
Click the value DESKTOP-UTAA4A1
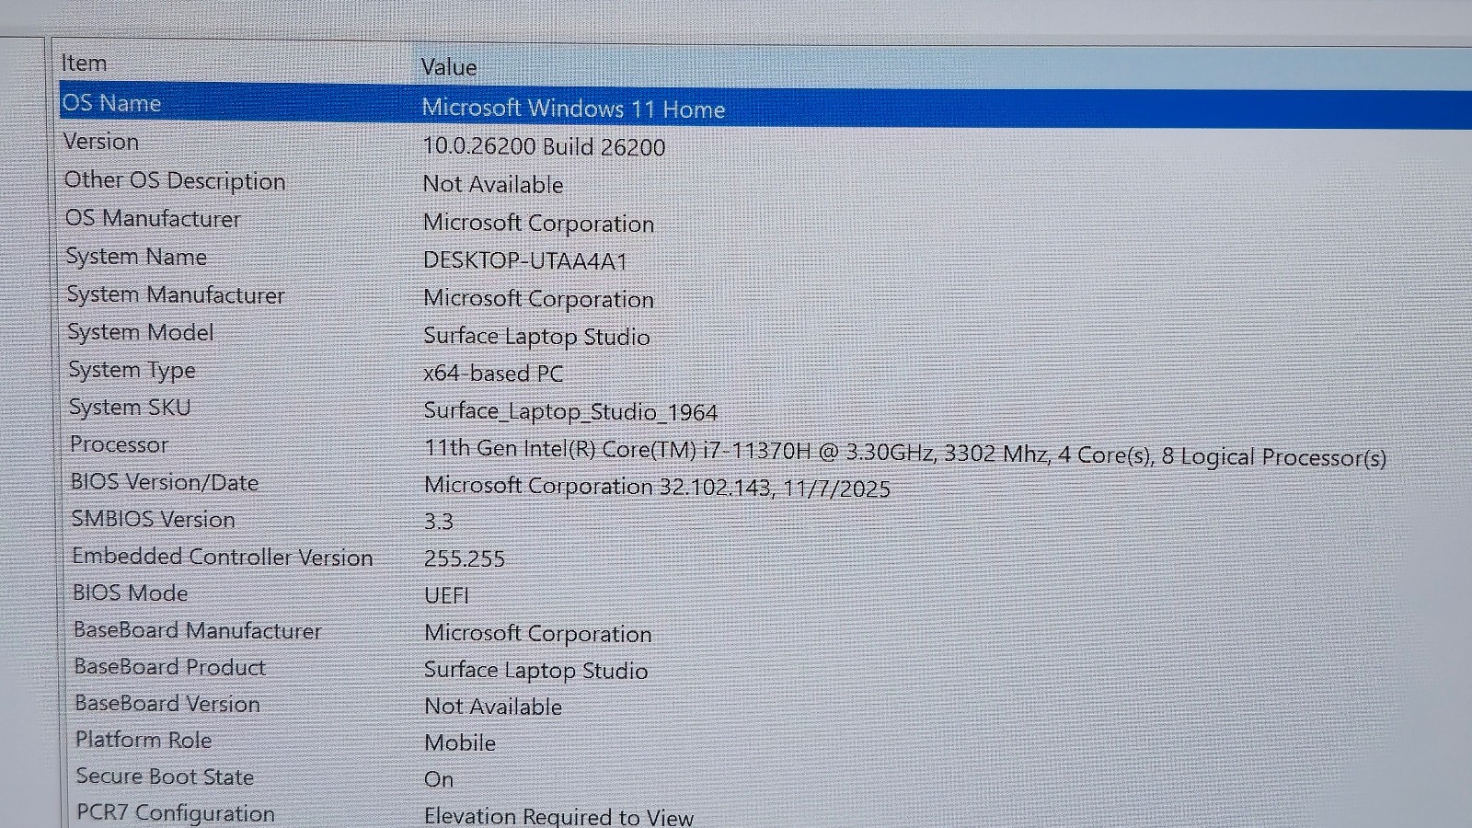click(525, 261)
